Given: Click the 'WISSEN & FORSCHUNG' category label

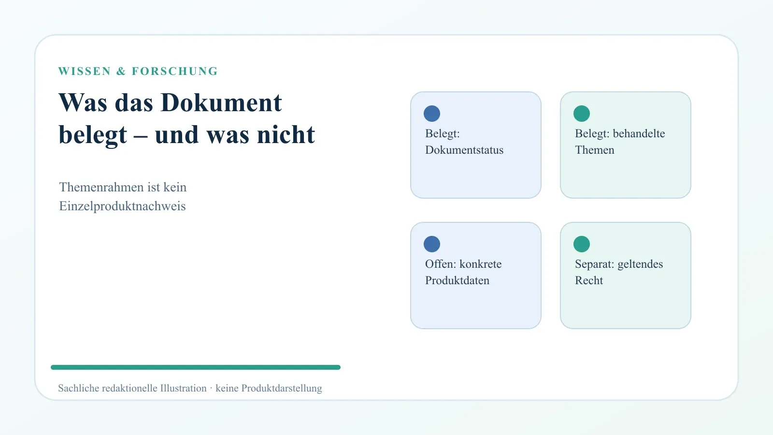Looking at the screenshot, I should 138,71.
